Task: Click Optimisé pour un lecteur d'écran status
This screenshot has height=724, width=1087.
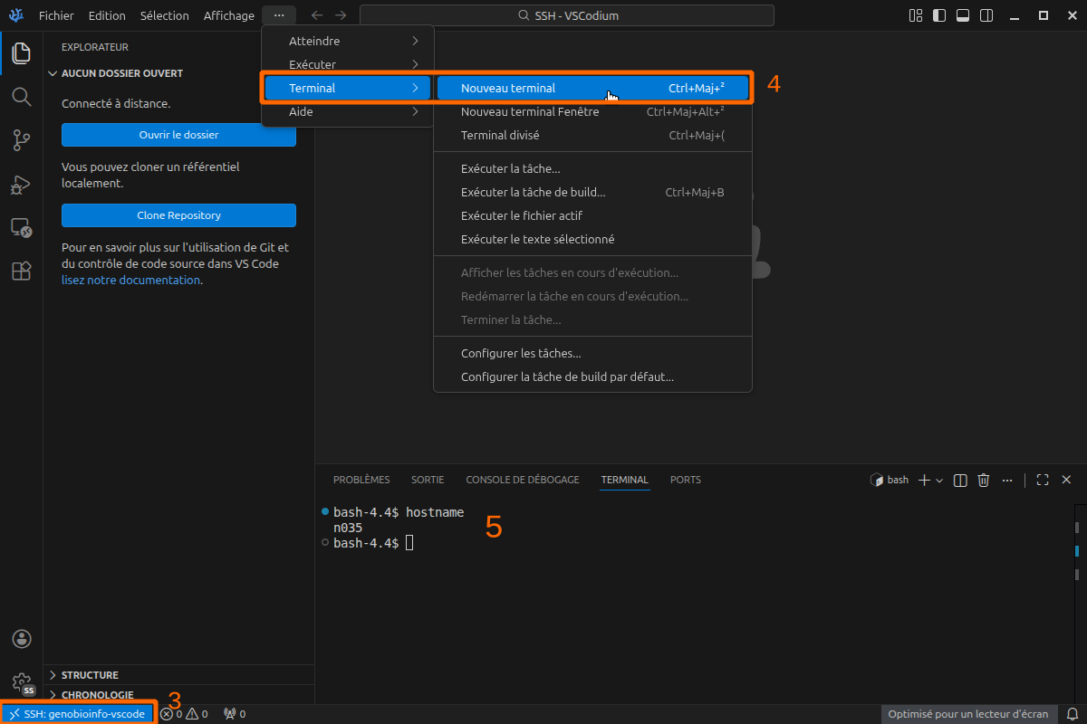Action: [x=968, y=714]
